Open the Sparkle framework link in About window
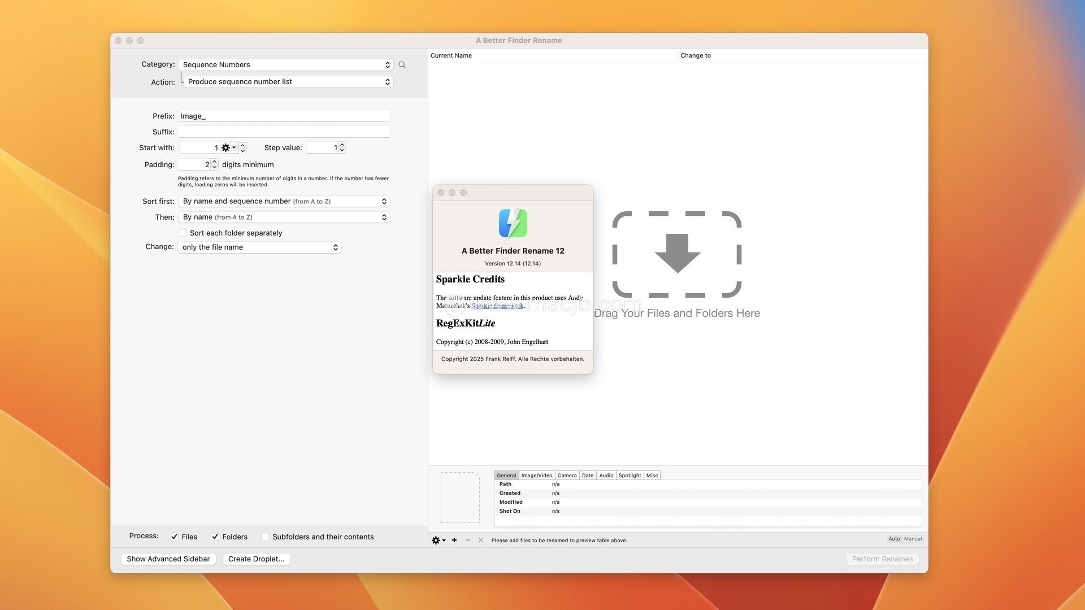 click(497, 306)
